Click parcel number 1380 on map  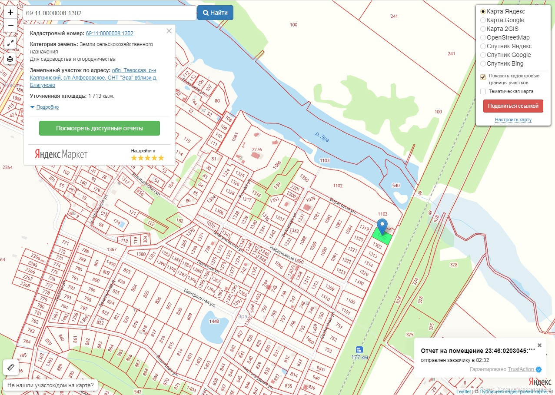pyautogui.click(x=141, y=254)
